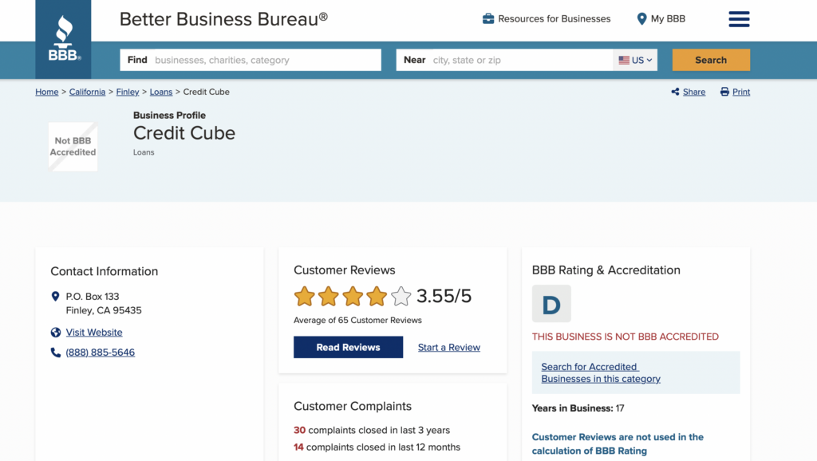Open the Start a Review link
The height and width of the screenshot is (461, 817).
(x=449, y=348)
